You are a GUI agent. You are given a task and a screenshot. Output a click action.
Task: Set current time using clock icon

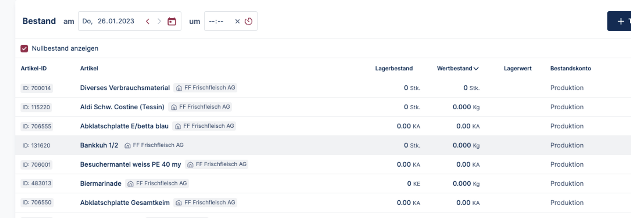click(x=249, y=21)
